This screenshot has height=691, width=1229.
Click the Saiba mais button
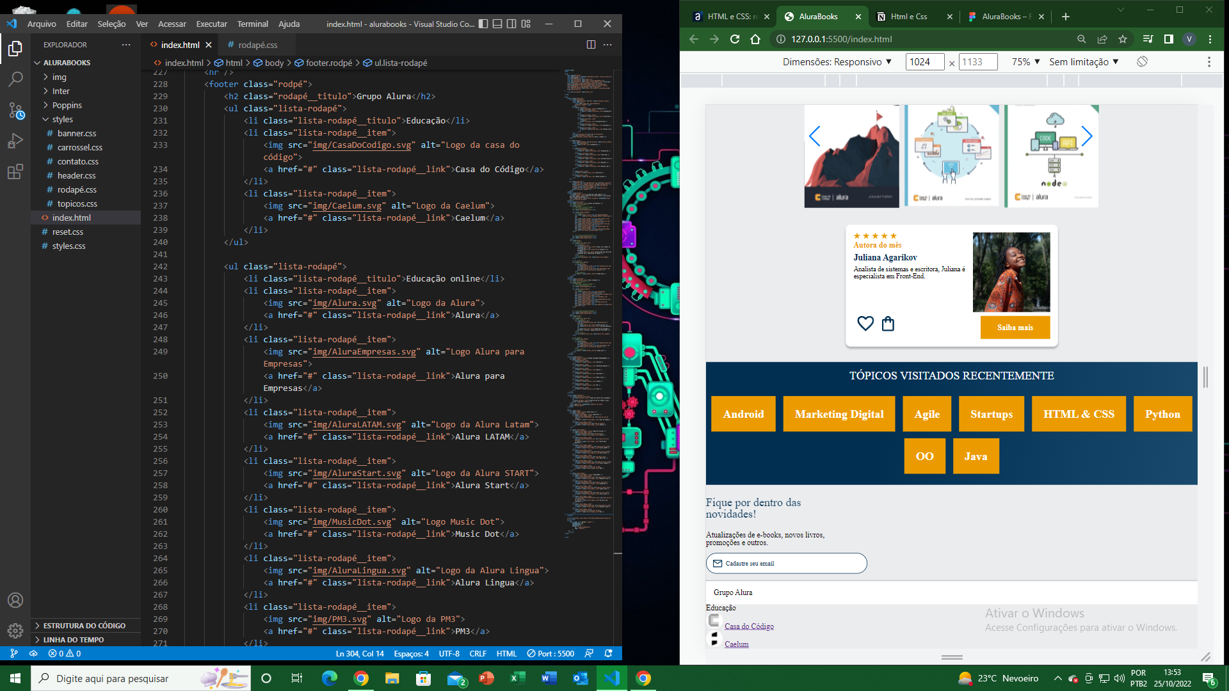coord(1015,328)
